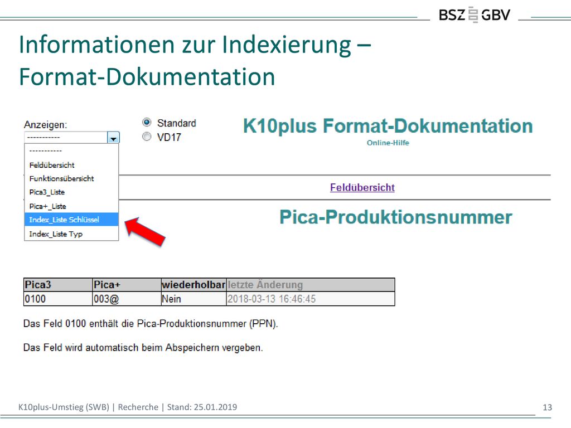Click the K10plus Format-Dokumentation heading
This screenshot has height=428, width=571.
pyautogui.click(x=388, y=126)
